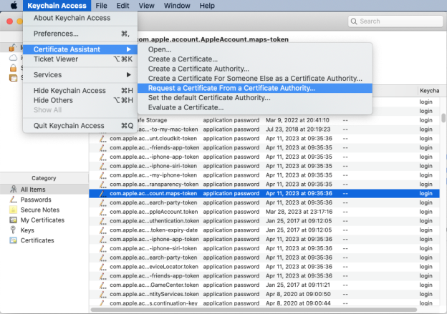Image resolution: width=447 pixels, height=314 pixels.
Task: Select the Passwords category label
Action: click(x=36, y=200)
